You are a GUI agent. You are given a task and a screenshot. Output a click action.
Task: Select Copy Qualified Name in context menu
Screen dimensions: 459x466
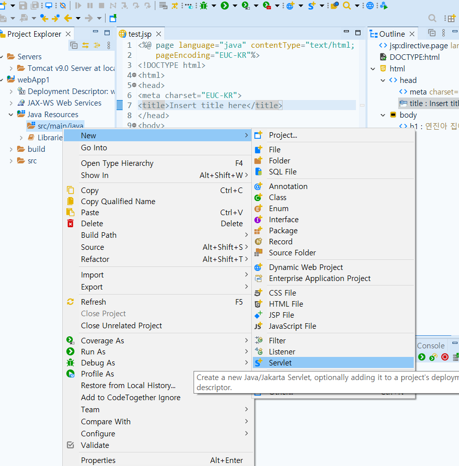[x=158, y=202]
